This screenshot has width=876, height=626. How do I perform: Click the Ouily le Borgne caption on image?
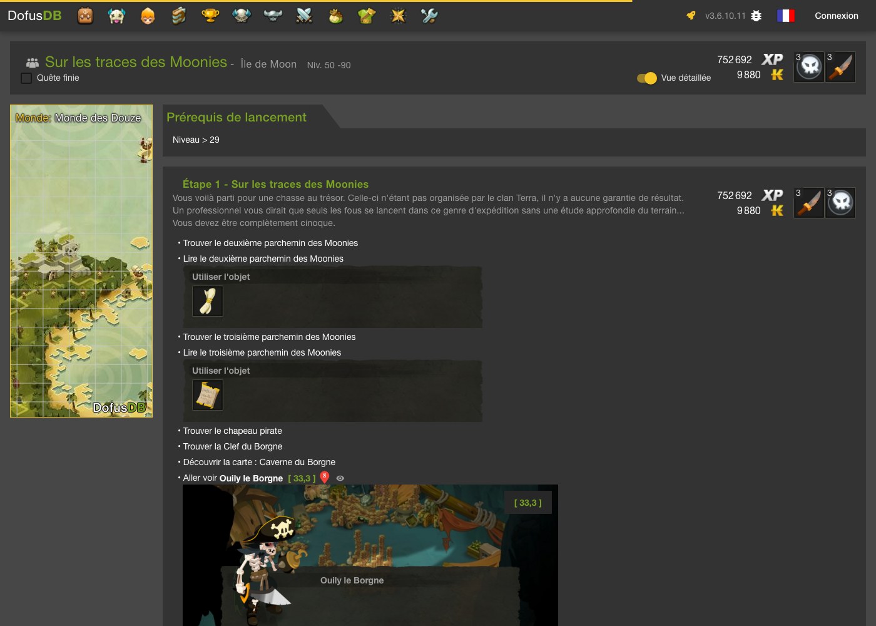(352, 580)
